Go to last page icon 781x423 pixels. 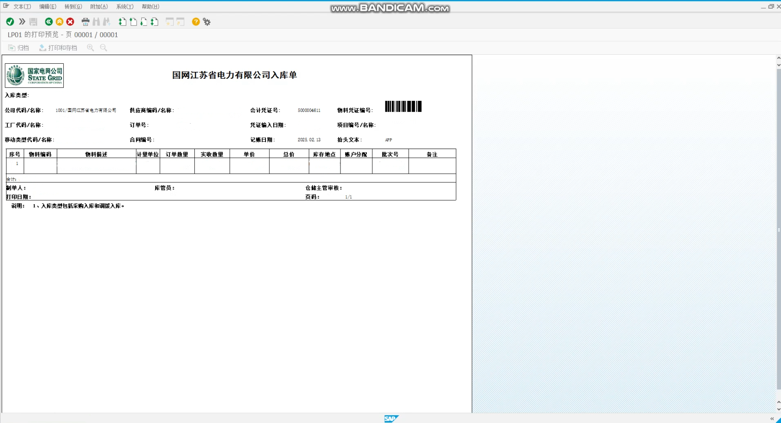point(154,22)
